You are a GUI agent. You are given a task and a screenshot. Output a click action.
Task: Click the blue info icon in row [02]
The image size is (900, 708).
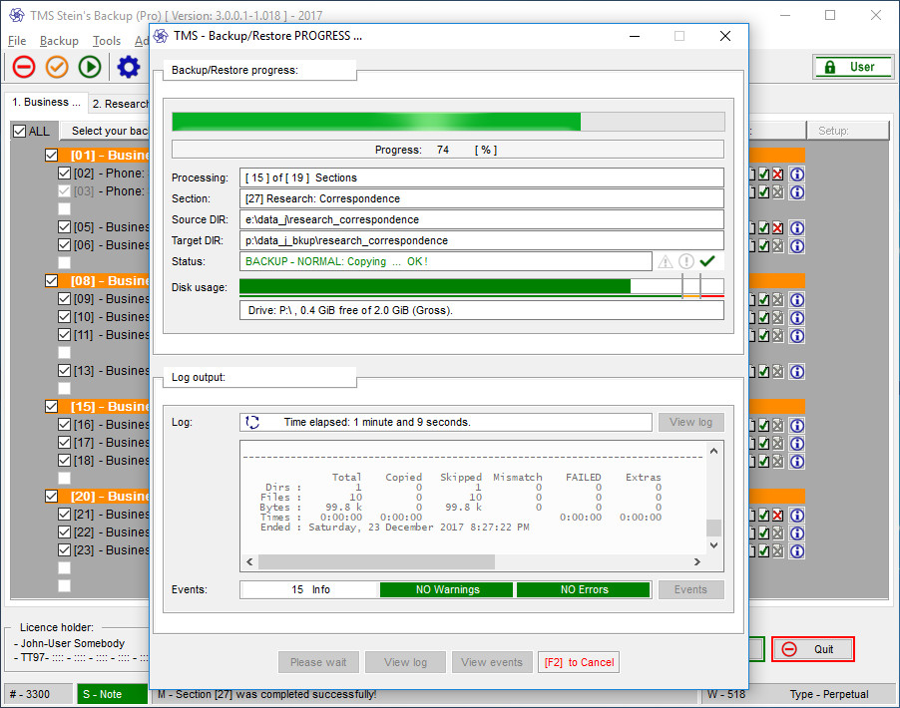796,175
